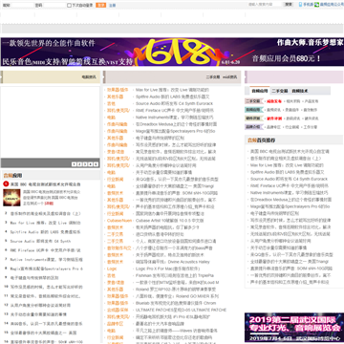Click the 硬件评测 category badge
The image size is (344, 344).
click(253, 118)
